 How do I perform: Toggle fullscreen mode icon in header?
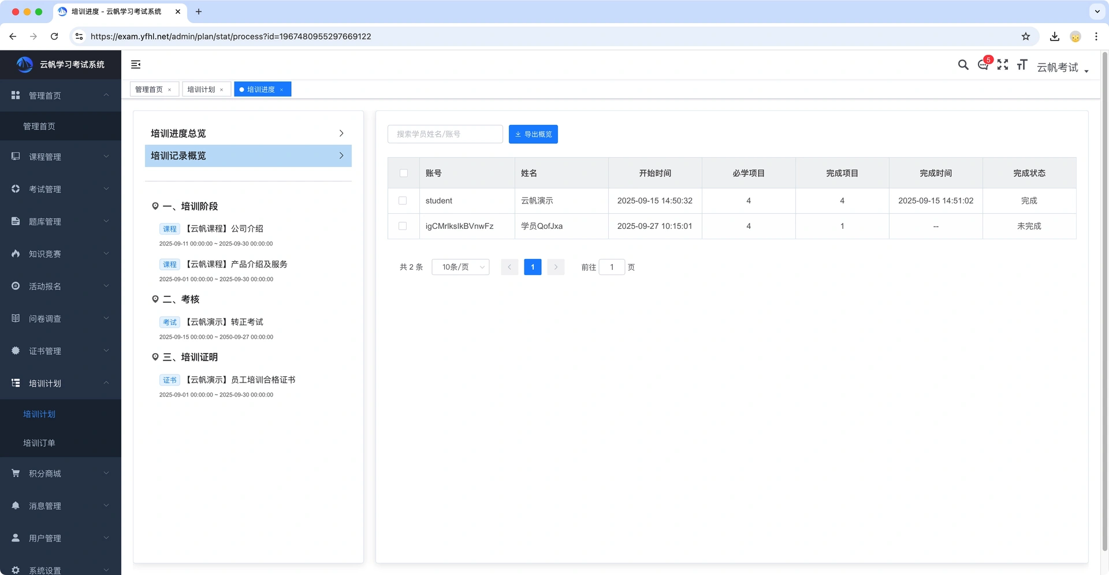1003,65
